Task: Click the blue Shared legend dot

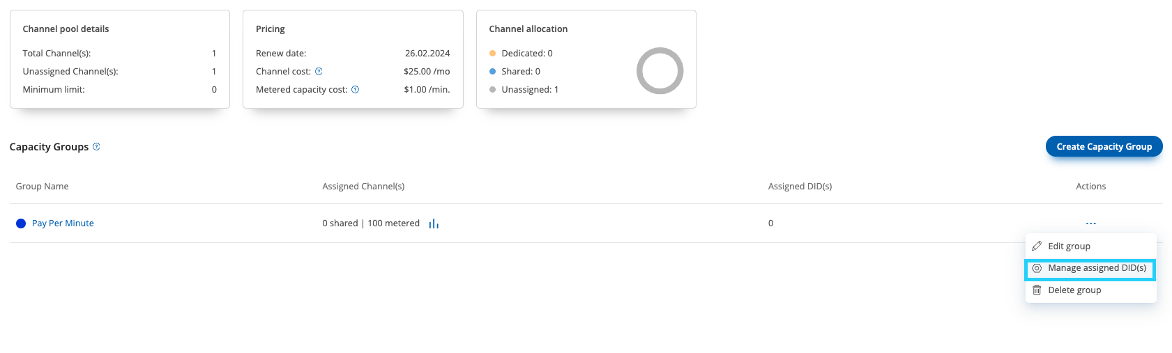Action: coord(492,71)
